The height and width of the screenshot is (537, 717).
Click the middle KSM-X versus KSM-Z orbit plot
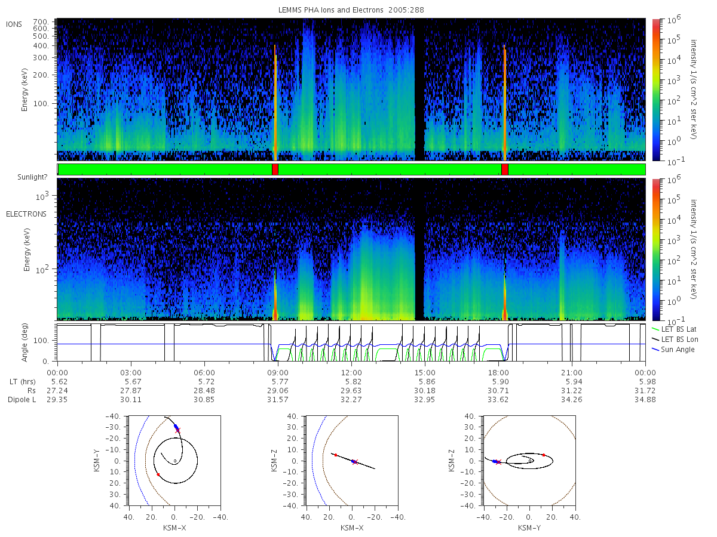pos(352,460)
